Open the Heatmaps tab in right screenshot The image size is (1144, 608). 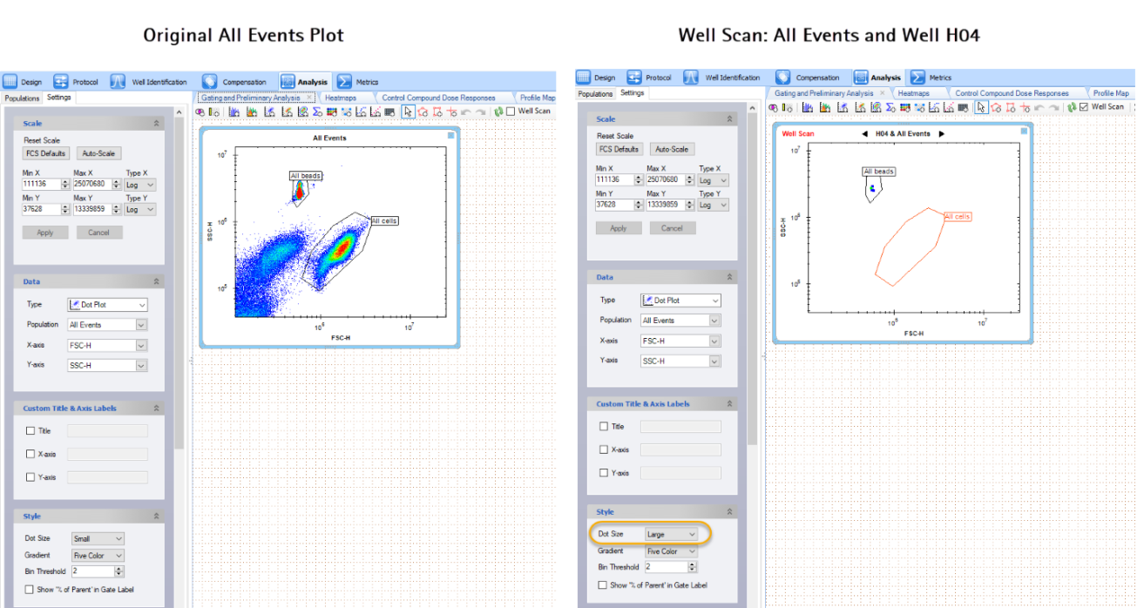[914, 93]
